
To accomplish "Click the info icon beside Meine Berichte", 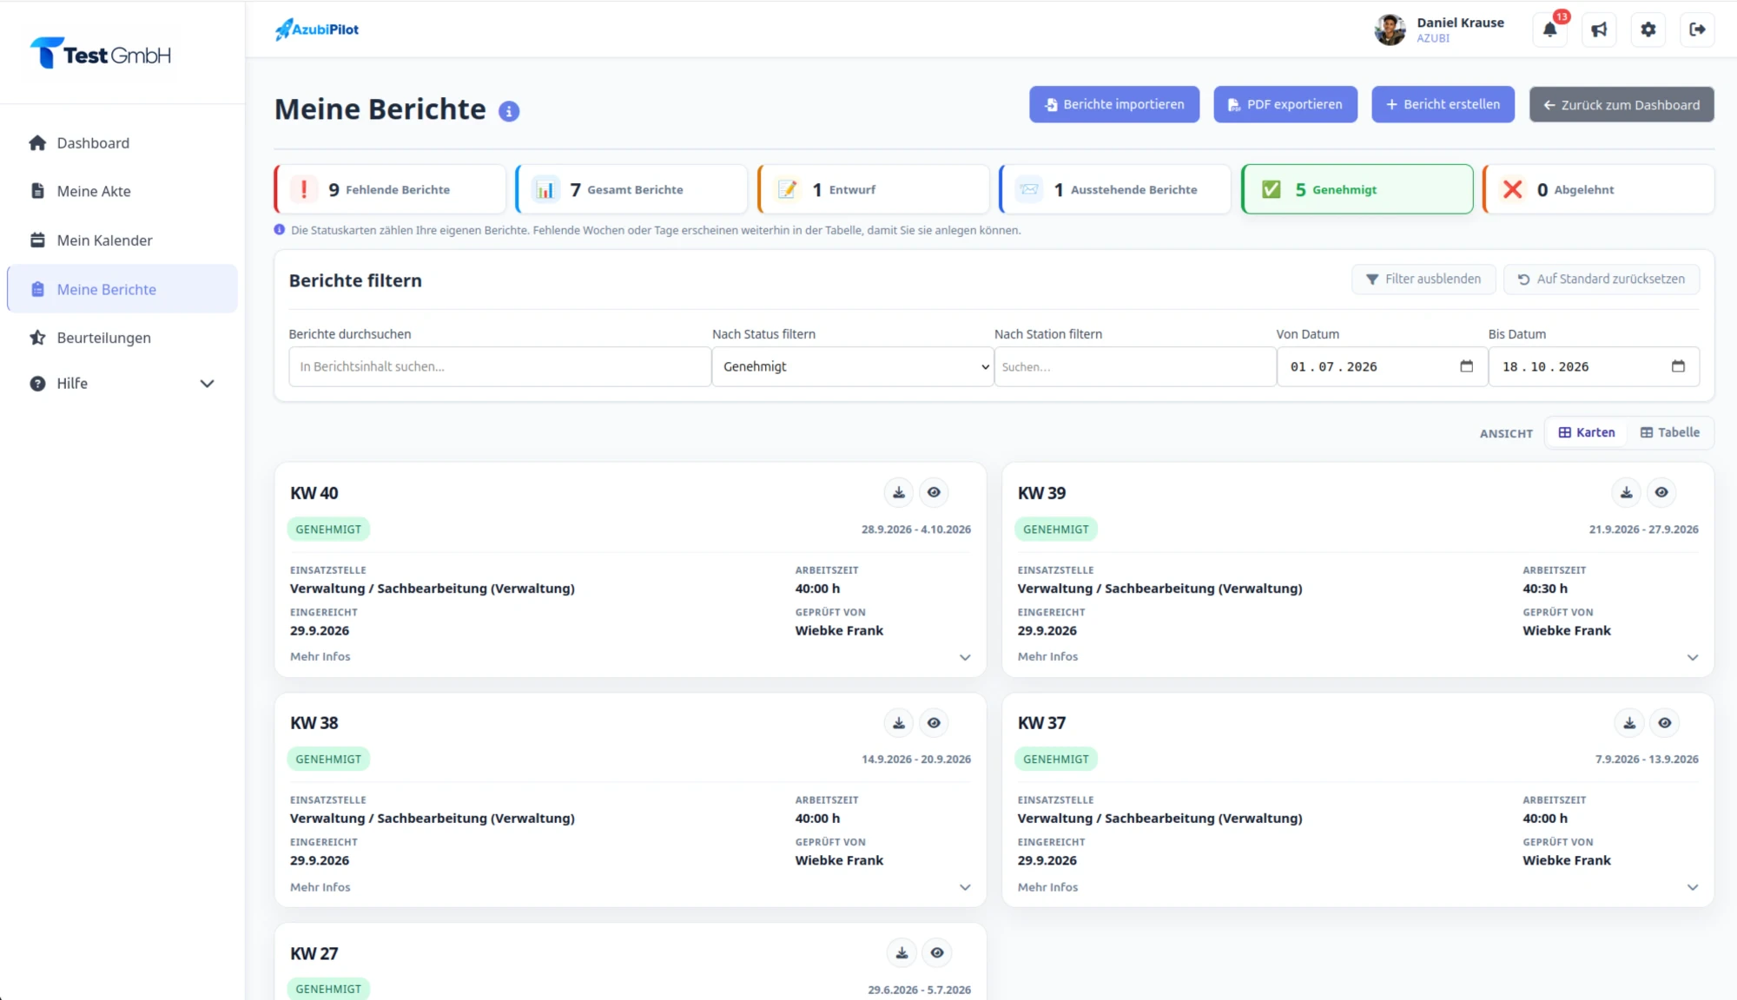I will click(509, 111).
